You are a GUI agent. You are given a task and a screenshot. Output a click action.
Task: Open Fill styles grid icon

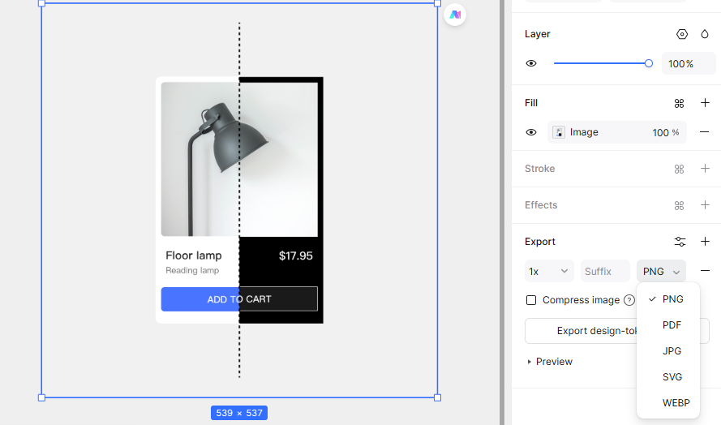click(679, 104)
